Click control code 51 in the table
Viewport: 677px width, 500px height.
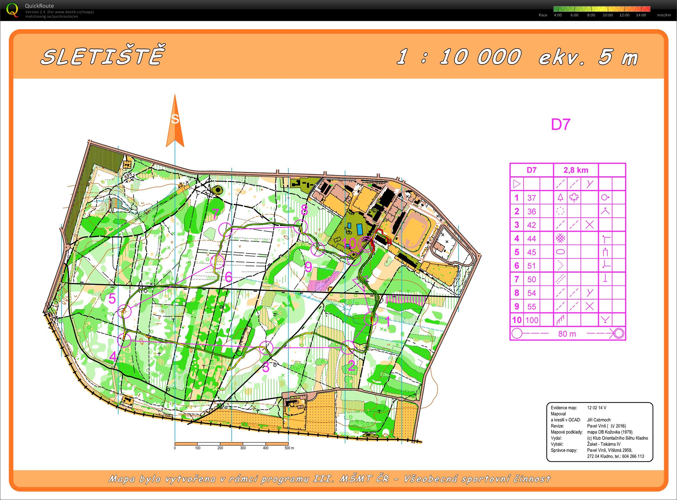pyautogui.click(x=531, y=266)
